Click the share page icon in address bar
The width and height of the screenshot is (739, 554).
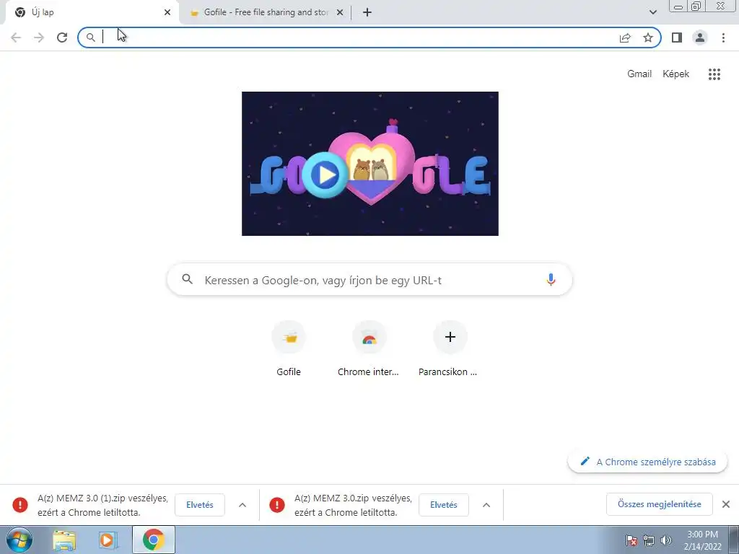tap(625, 38)
